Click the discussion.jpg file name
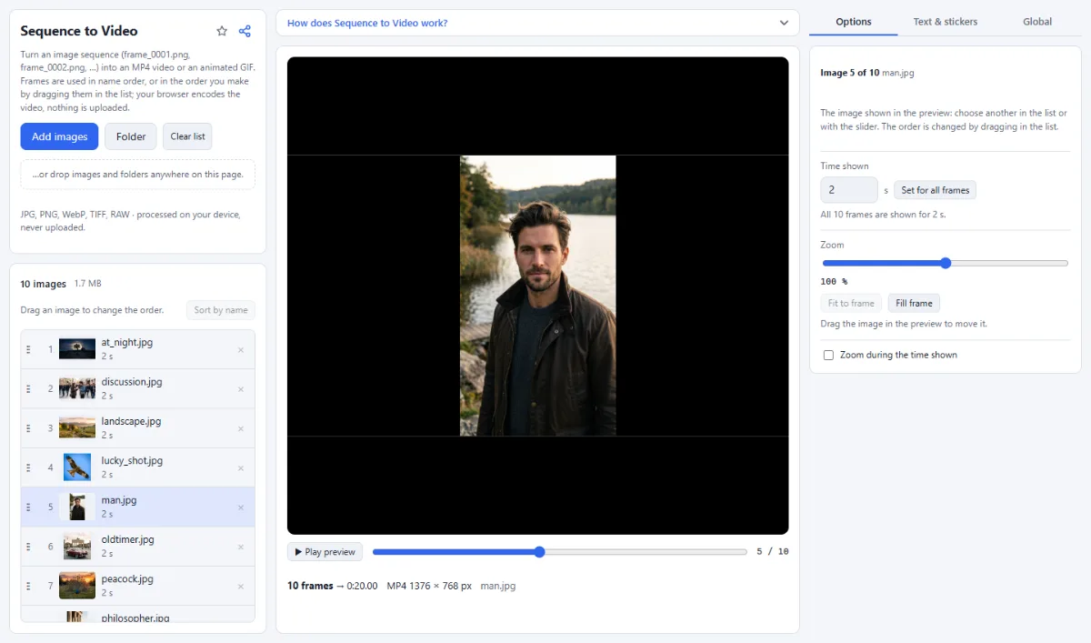This screenshot has width=1091, height=643. 132,382
